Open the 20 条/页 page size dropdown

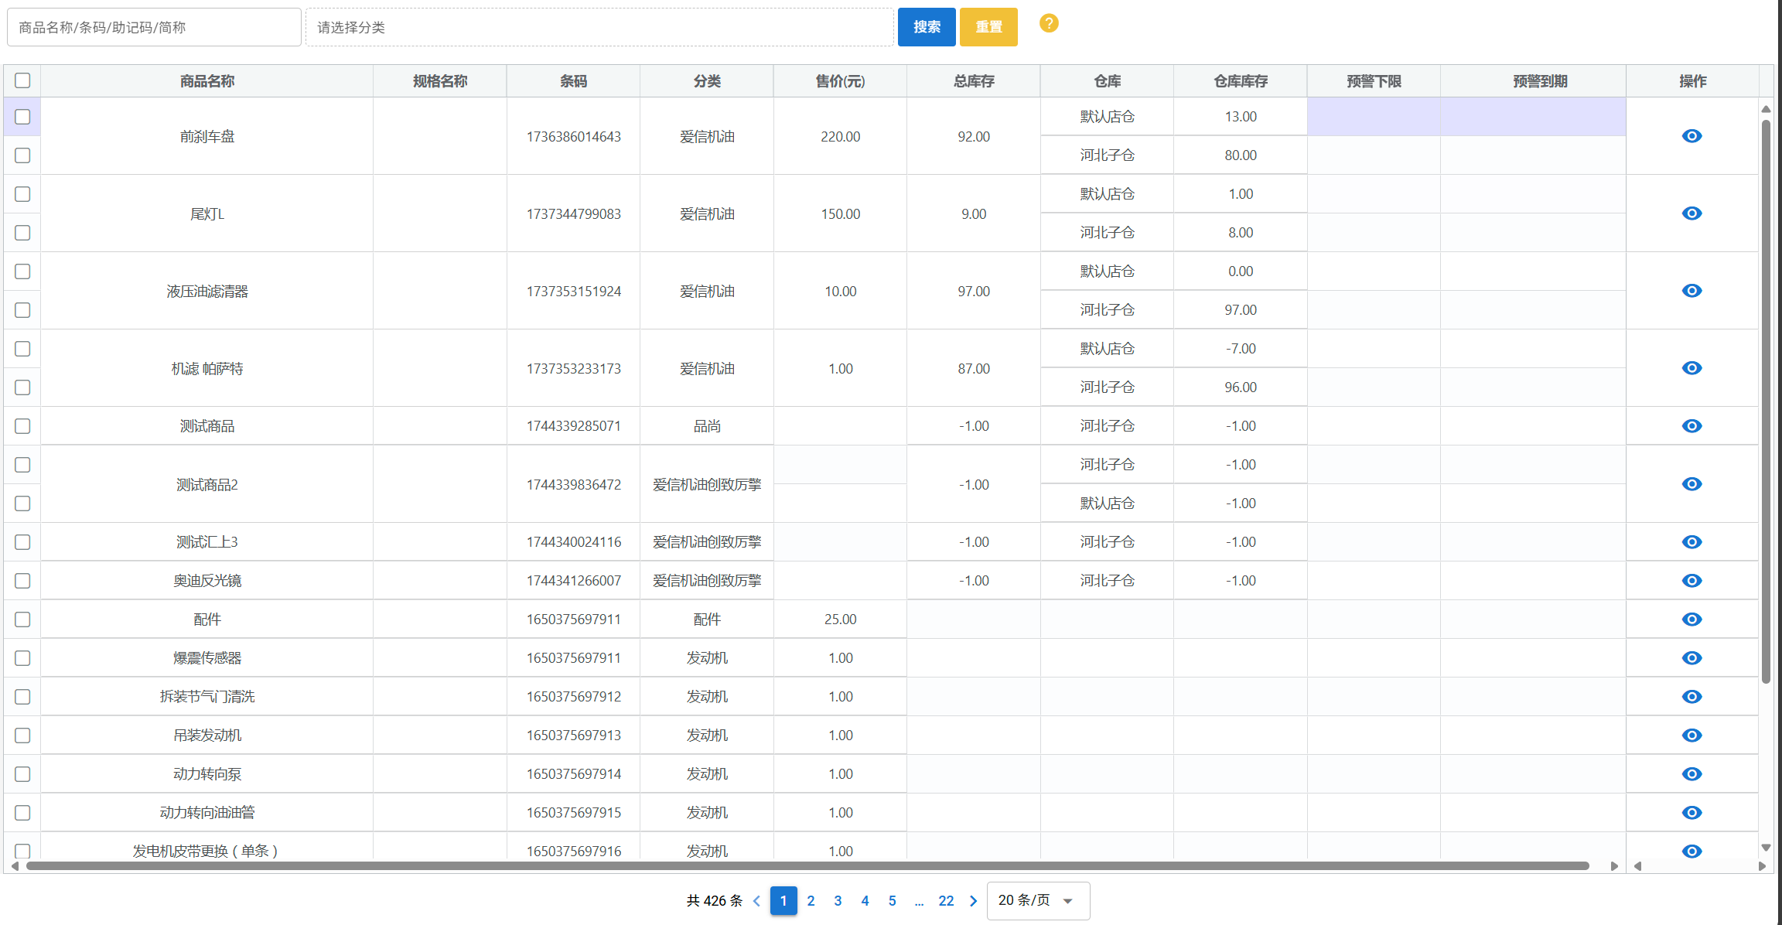[1038, 901]
